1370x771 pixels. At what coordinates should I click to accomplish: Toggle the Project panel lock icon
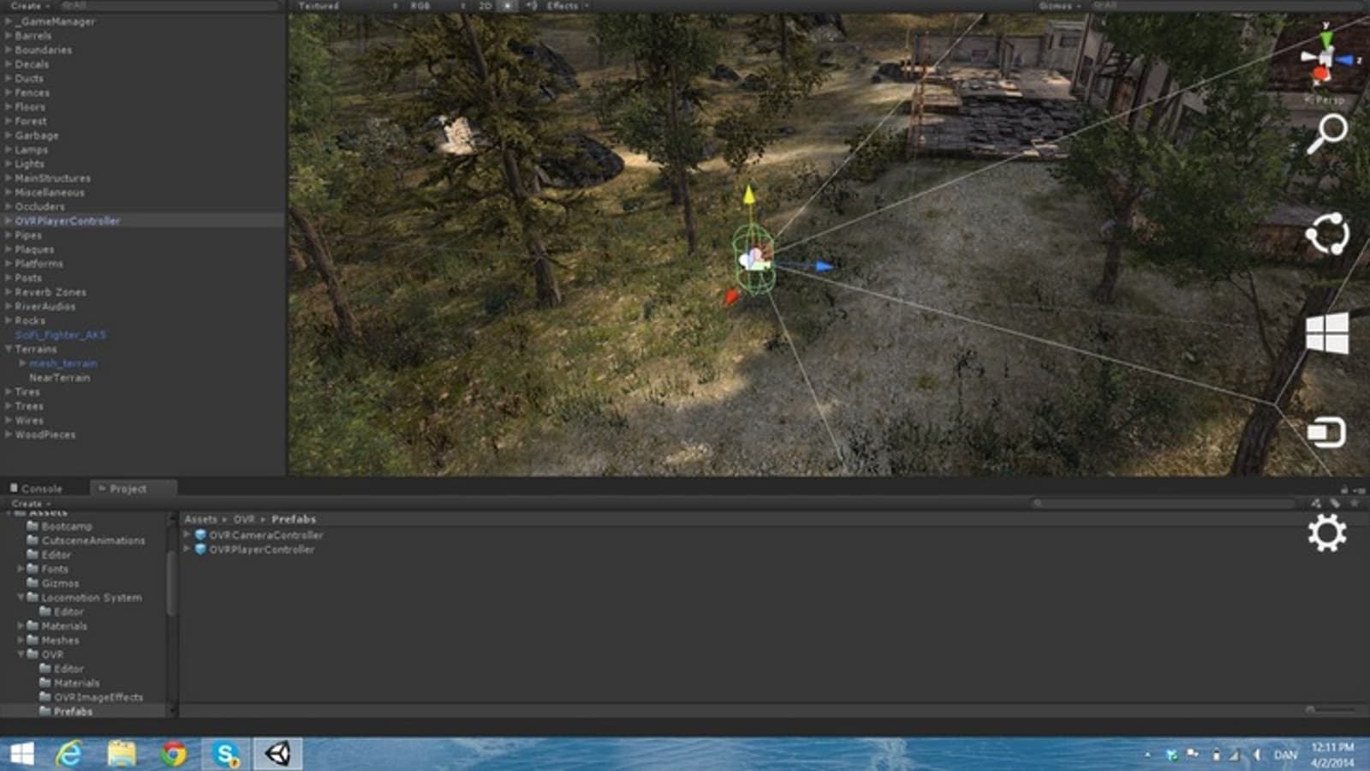point(1344,490)
